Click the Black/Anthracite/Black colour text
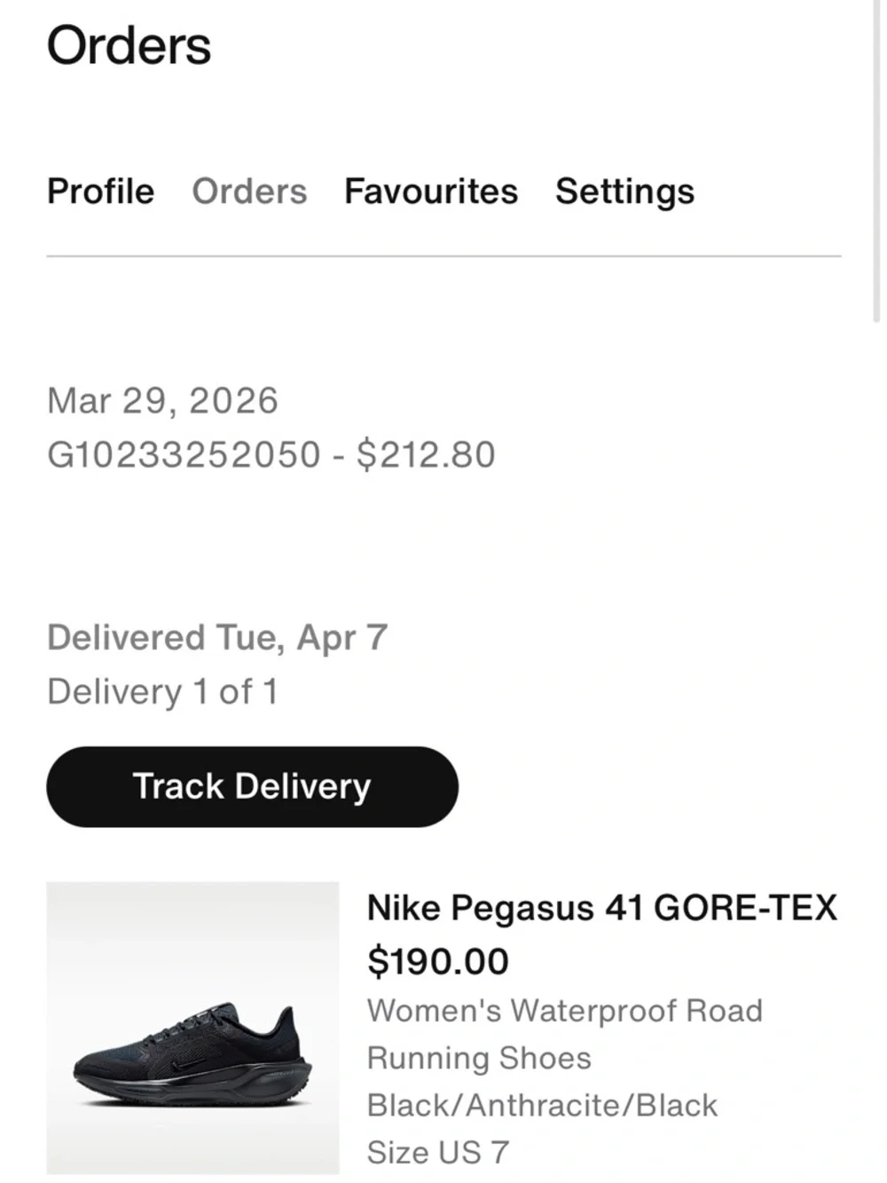The width and height of the screenshot is (887, 1183). pos(543,1105)
